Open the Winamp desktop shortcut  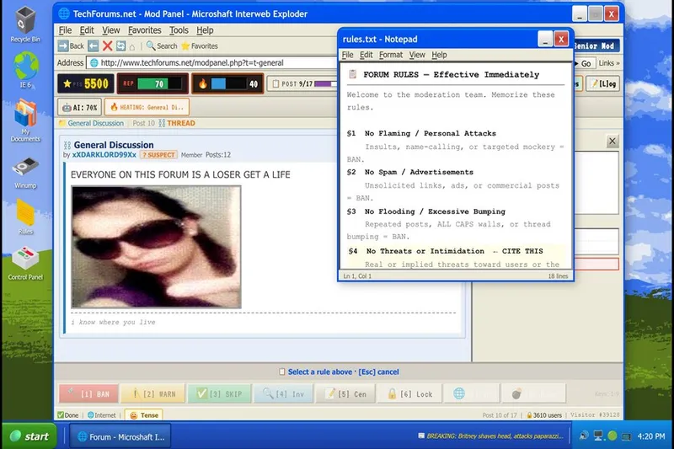click(25, 174)
